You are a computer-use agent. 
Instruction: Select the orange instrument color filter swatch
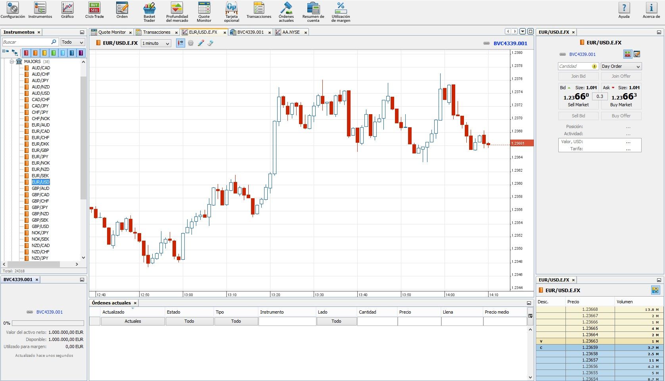(35, 52)
